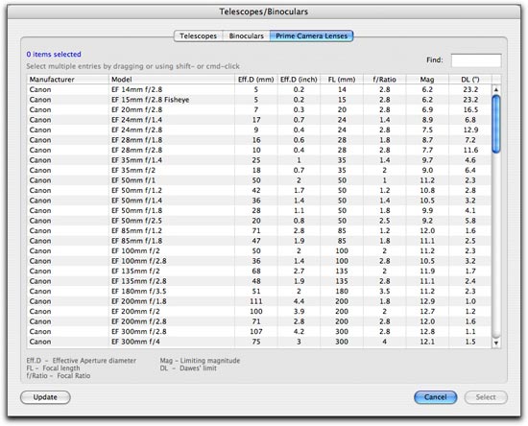Image resolution: width=528 pixels, height=426 pixels.
Task: Select the EF 24mm f/2.8 lens
Action: point(259,130)
